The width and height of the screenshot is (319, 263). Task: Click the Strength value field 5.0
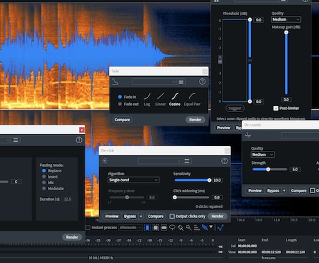(295, 170)
